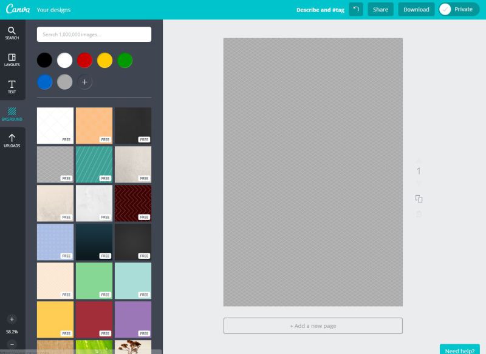Image resolution: width=486 pixels, height=354 pixels.
Task: Open the Search panel in sidebar
Action: tap(12, 33)
